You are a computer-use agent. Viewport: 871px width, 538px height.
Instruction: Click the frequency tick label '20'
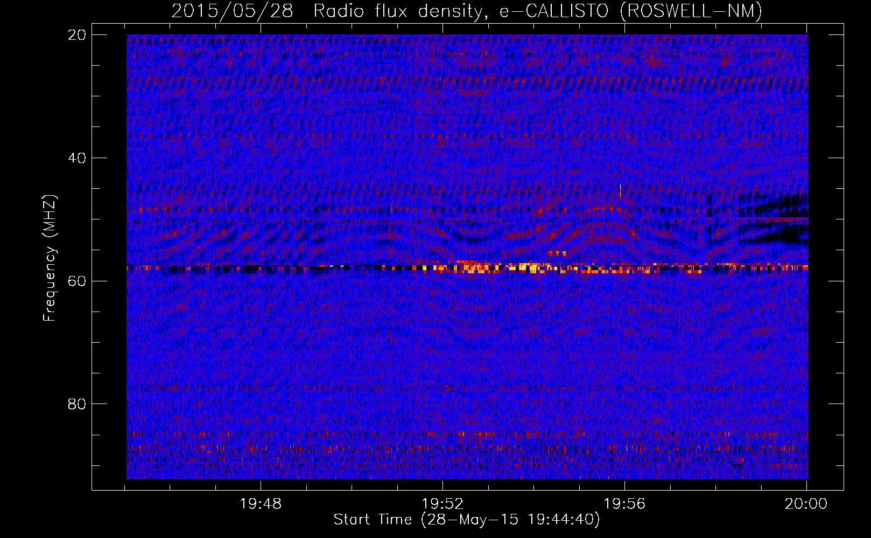pos(77,34)
